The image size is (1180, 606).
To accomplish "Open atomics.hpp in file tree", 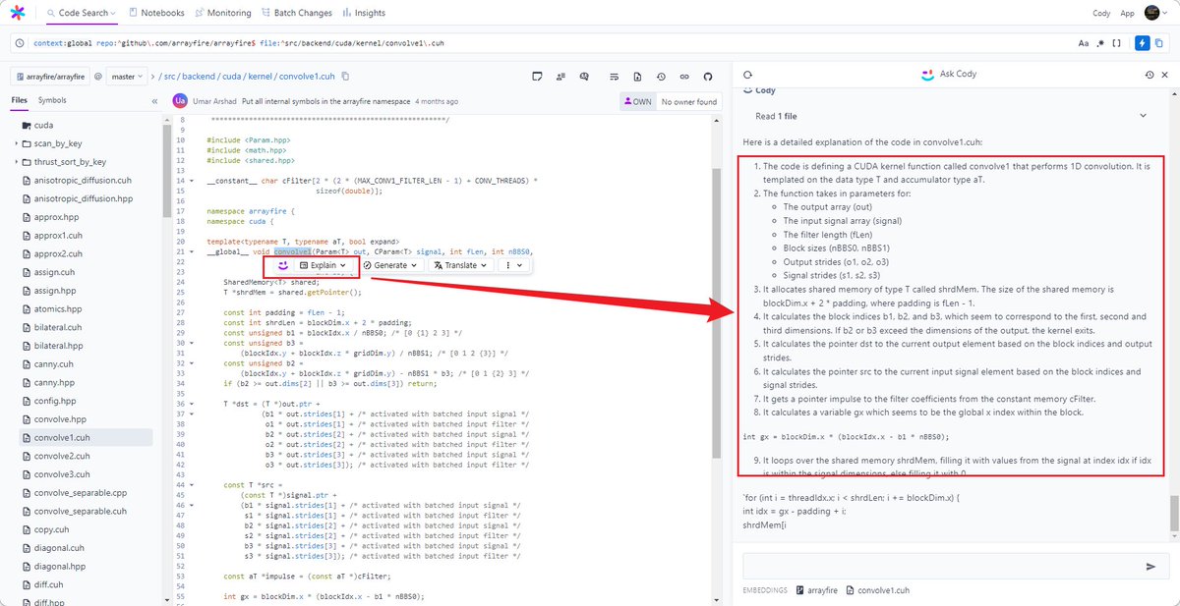I will (58, 309).
